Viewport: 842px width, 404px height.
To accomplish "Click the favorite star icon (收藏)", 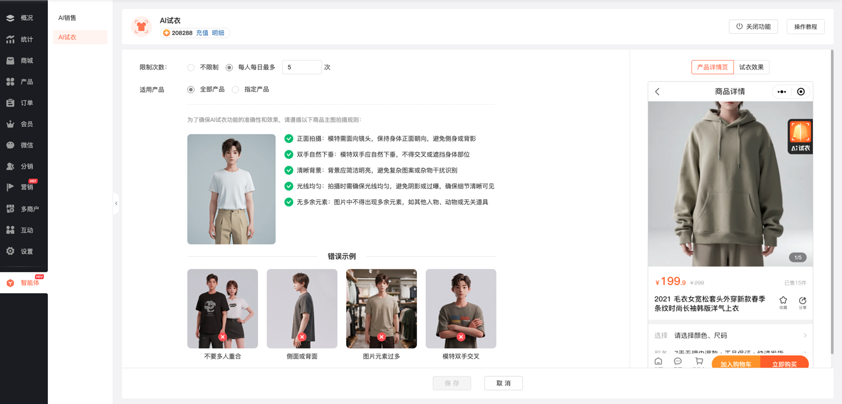I will pos(783,301).
